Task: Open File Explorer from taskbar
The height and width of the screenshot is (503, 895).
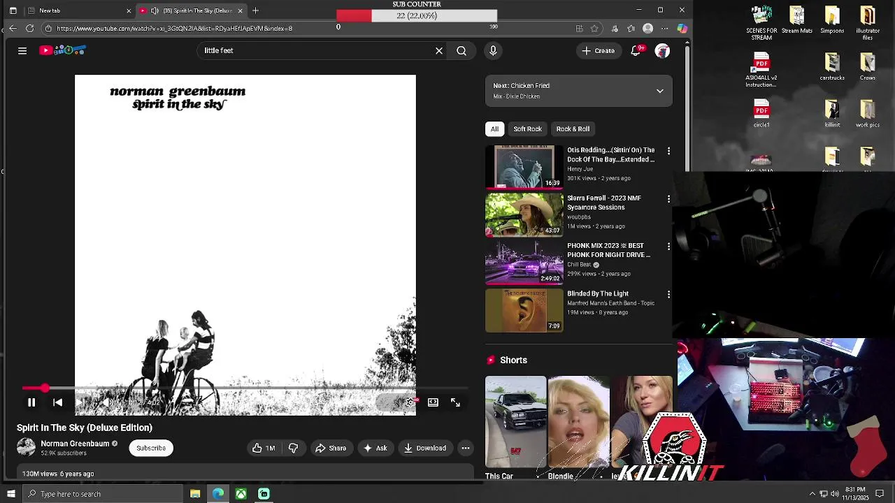Action: click(195, 494)
